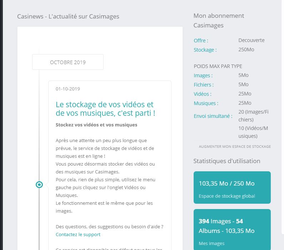Click the circular timeline marker icon
Viewport: 284px width, 250px height.
click(39, 184)
